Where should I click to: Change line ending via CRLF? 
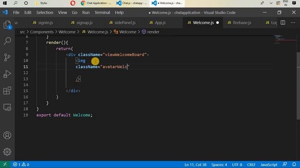[251, 164]
